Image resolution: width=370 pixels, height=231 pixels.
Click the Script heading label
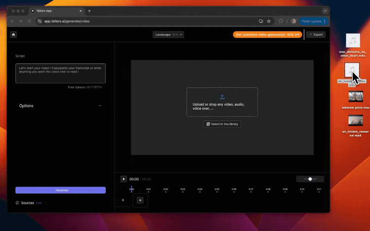tap(20, 56)
